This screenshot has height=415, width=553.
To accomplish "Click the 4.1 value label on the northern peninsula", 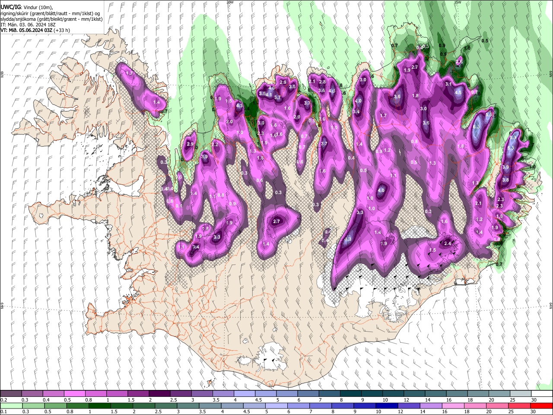I will pos(269,95).
